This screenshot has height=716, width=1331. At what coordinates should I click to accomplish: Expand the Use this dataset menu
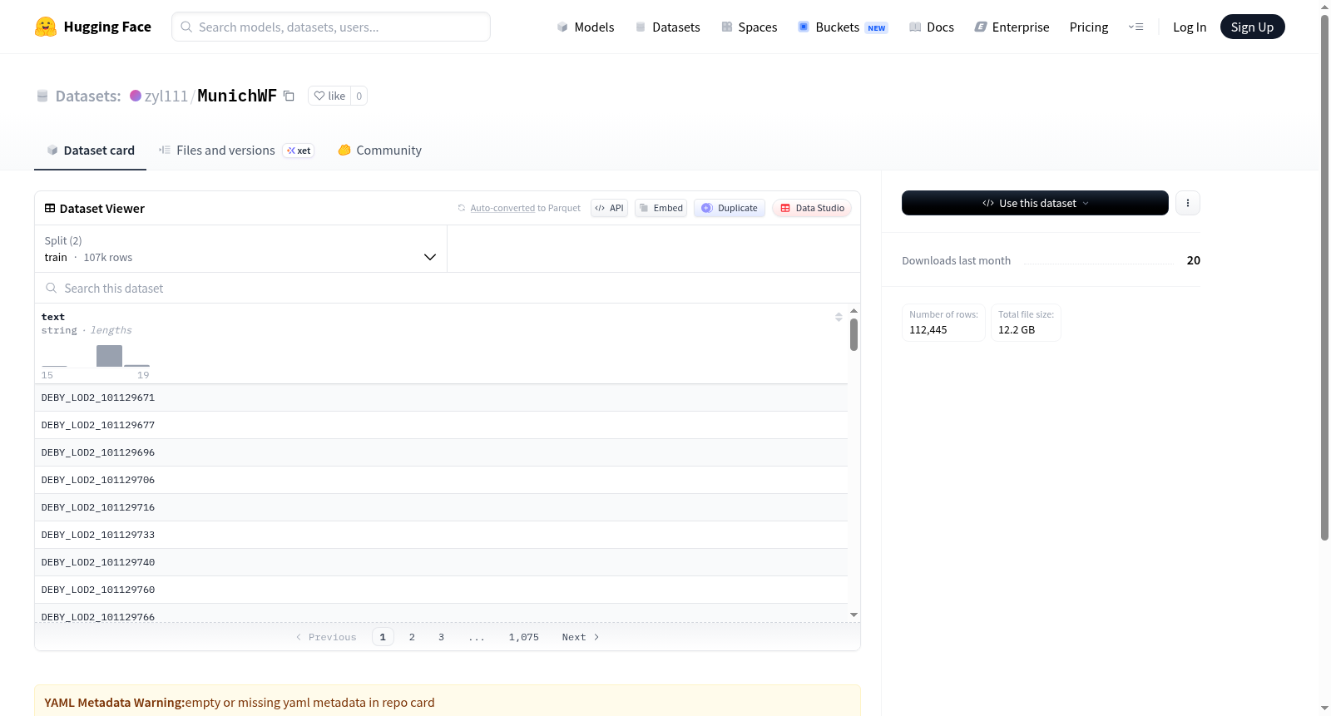click(x=1035, y=203)
